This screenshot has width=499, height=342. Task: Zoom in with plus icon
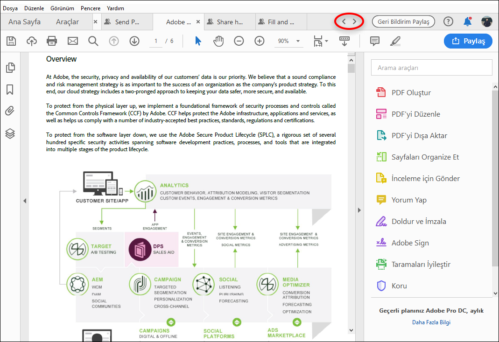click(x=260, y=41)
